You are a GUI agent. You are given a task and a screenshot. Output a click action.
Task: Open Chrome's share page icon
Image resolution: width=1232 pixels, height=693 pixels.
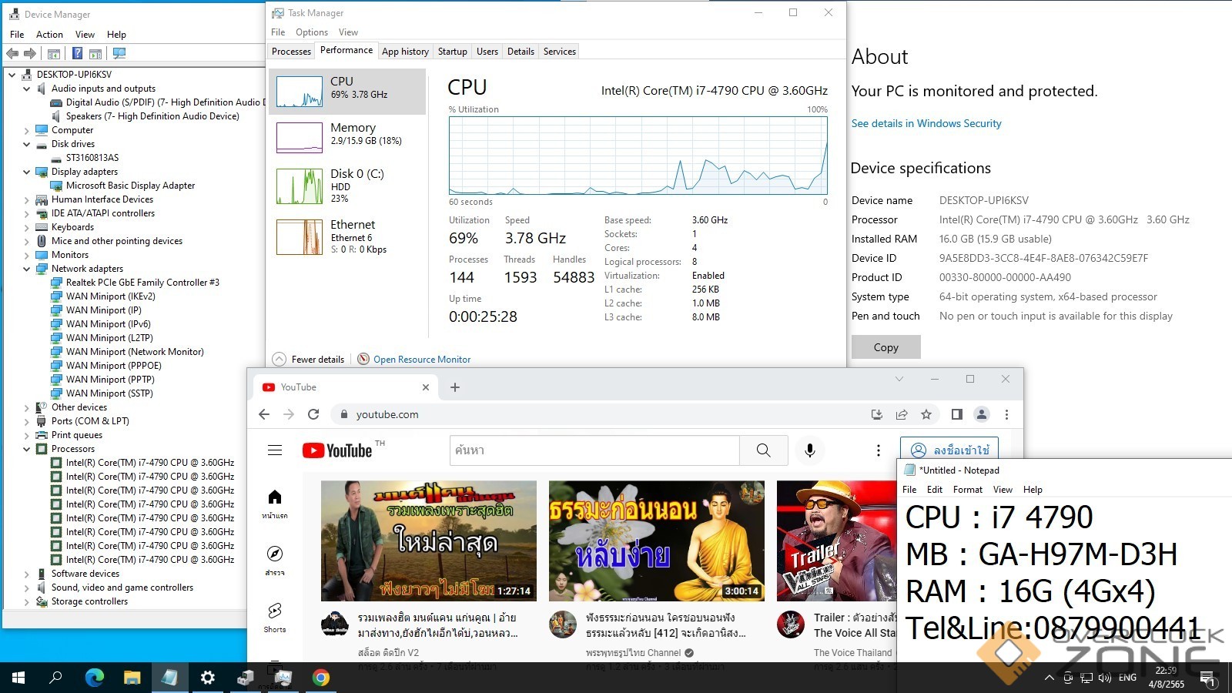tap(902, 414)
